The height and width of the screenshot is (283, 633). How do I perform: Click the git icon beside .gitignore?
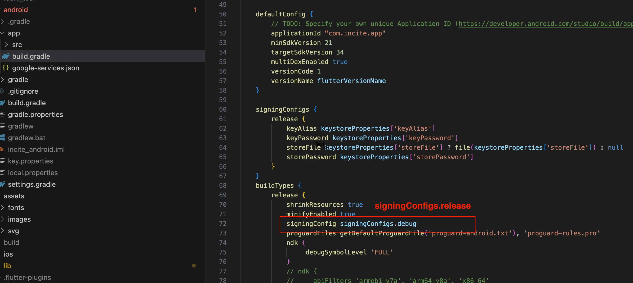tap(2, 91)
